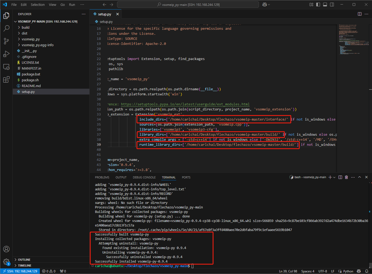
Task: Open LICENSE.txt in the explorer
Action: coord(51,62)
